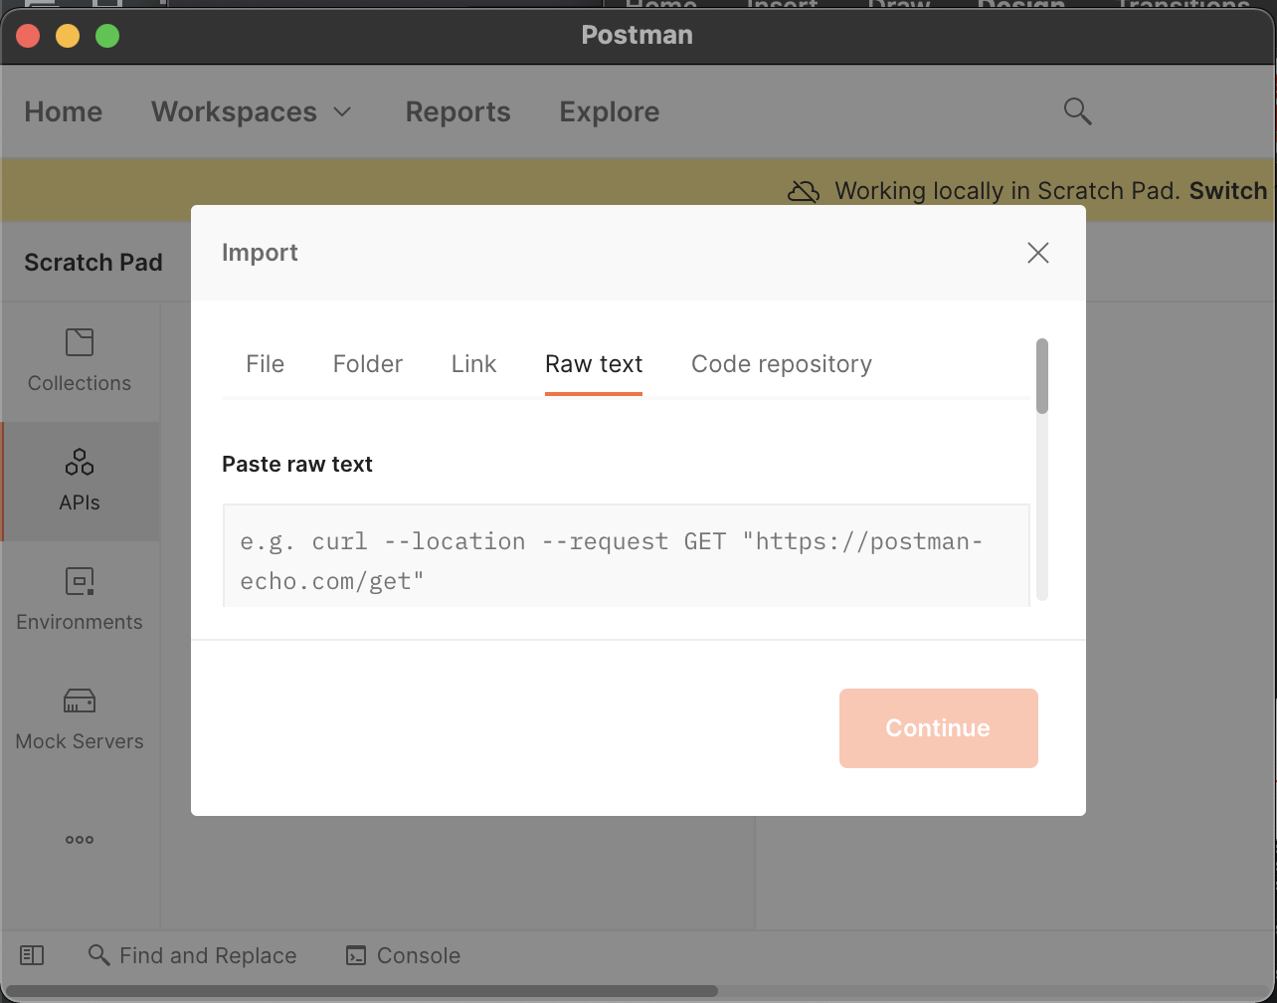Viewport: 1277px width, 1003px height.
Task: Select the APIs sidebar icon
Action: [x=80, y=481]
